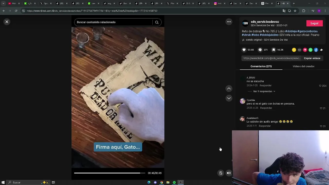Open a new browser tab with plus
This screenshot has width=329, height=185.
294,4
